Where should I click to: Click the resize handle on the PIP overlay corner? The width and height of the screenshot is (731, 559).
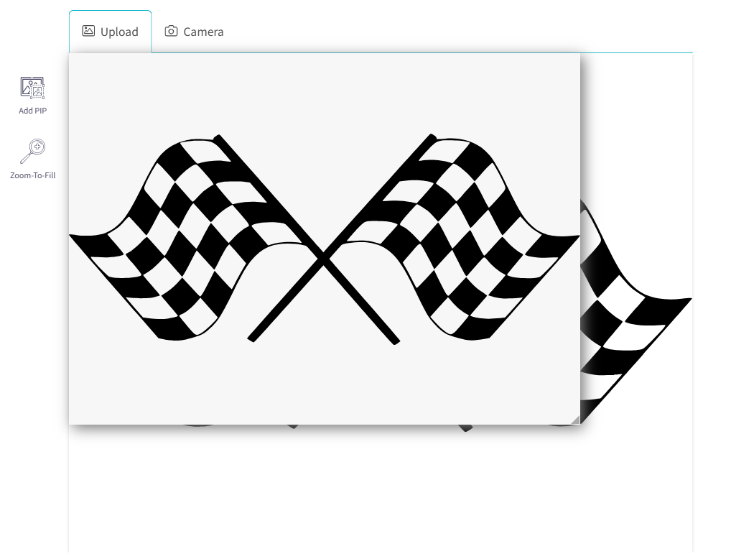point(577,421)
